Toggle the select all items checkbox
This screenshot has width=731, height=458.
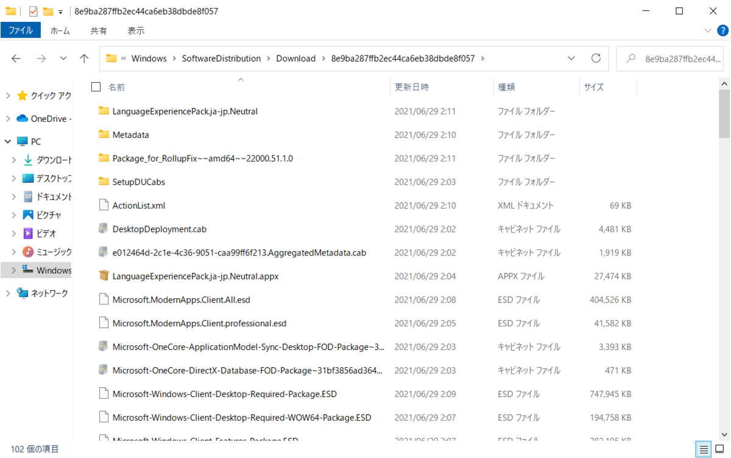[x=96, y=87]
